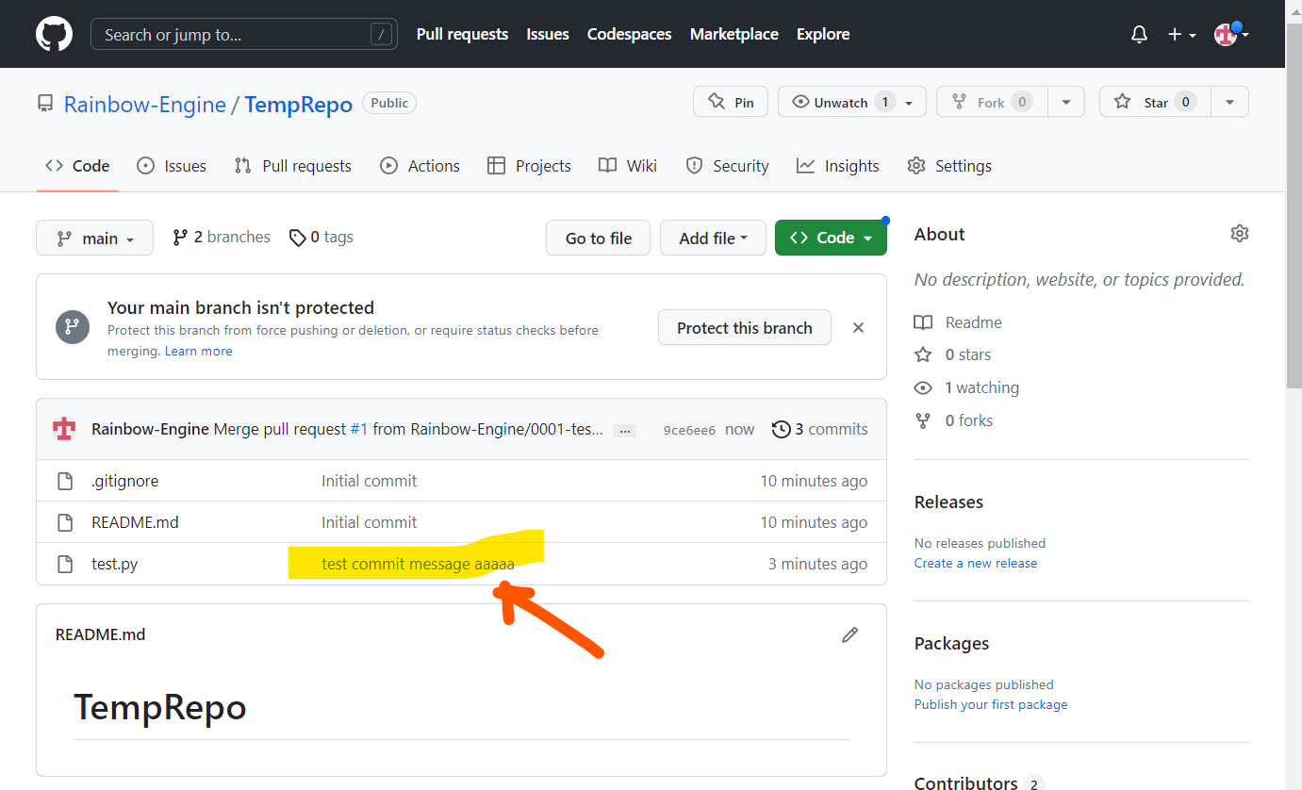
Task: Open the Learn more link
Action: [198, 351]
